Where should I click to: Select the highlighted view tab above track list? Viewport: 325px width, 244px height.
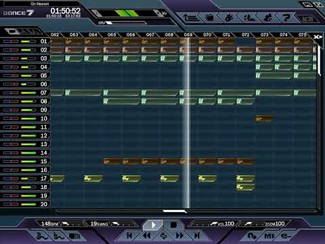(12, 31)
